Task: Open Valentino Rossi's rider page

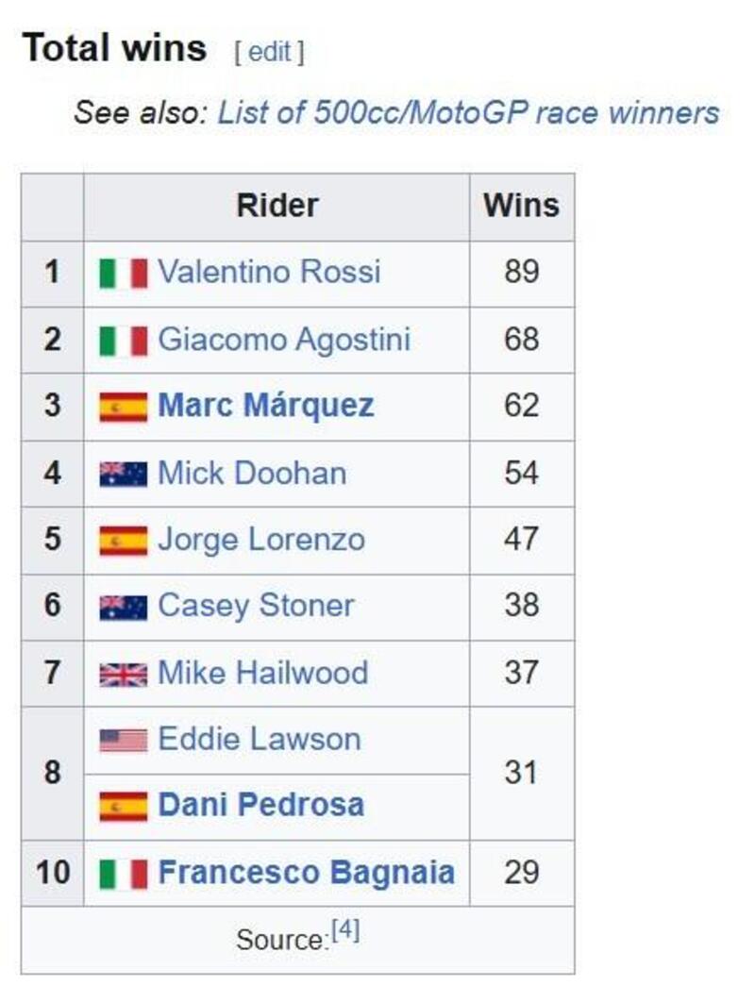Action: (269, 273)
